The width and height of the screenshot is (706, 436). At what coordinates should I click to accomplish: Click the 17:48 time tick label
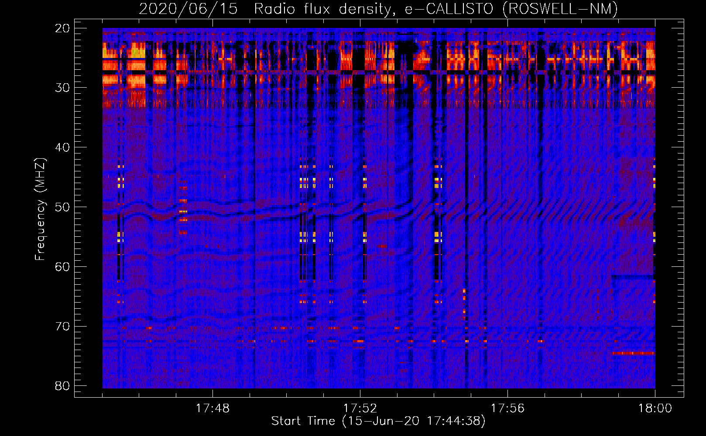pos(212,409)
